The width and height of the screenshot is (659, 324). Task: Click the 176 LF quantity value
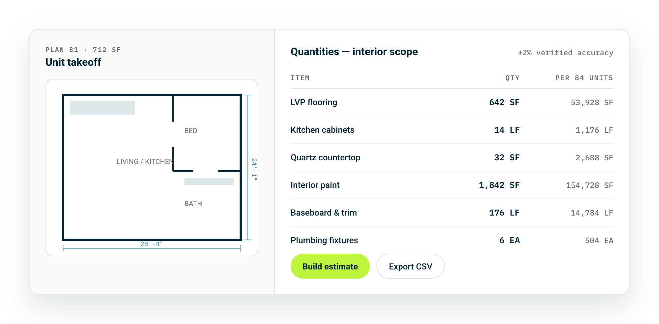504,213
